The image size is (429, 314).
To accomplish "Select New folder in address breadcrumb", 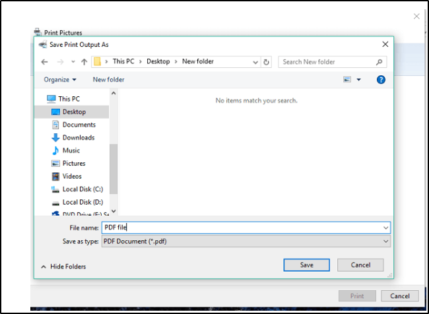I will (198, 61).
